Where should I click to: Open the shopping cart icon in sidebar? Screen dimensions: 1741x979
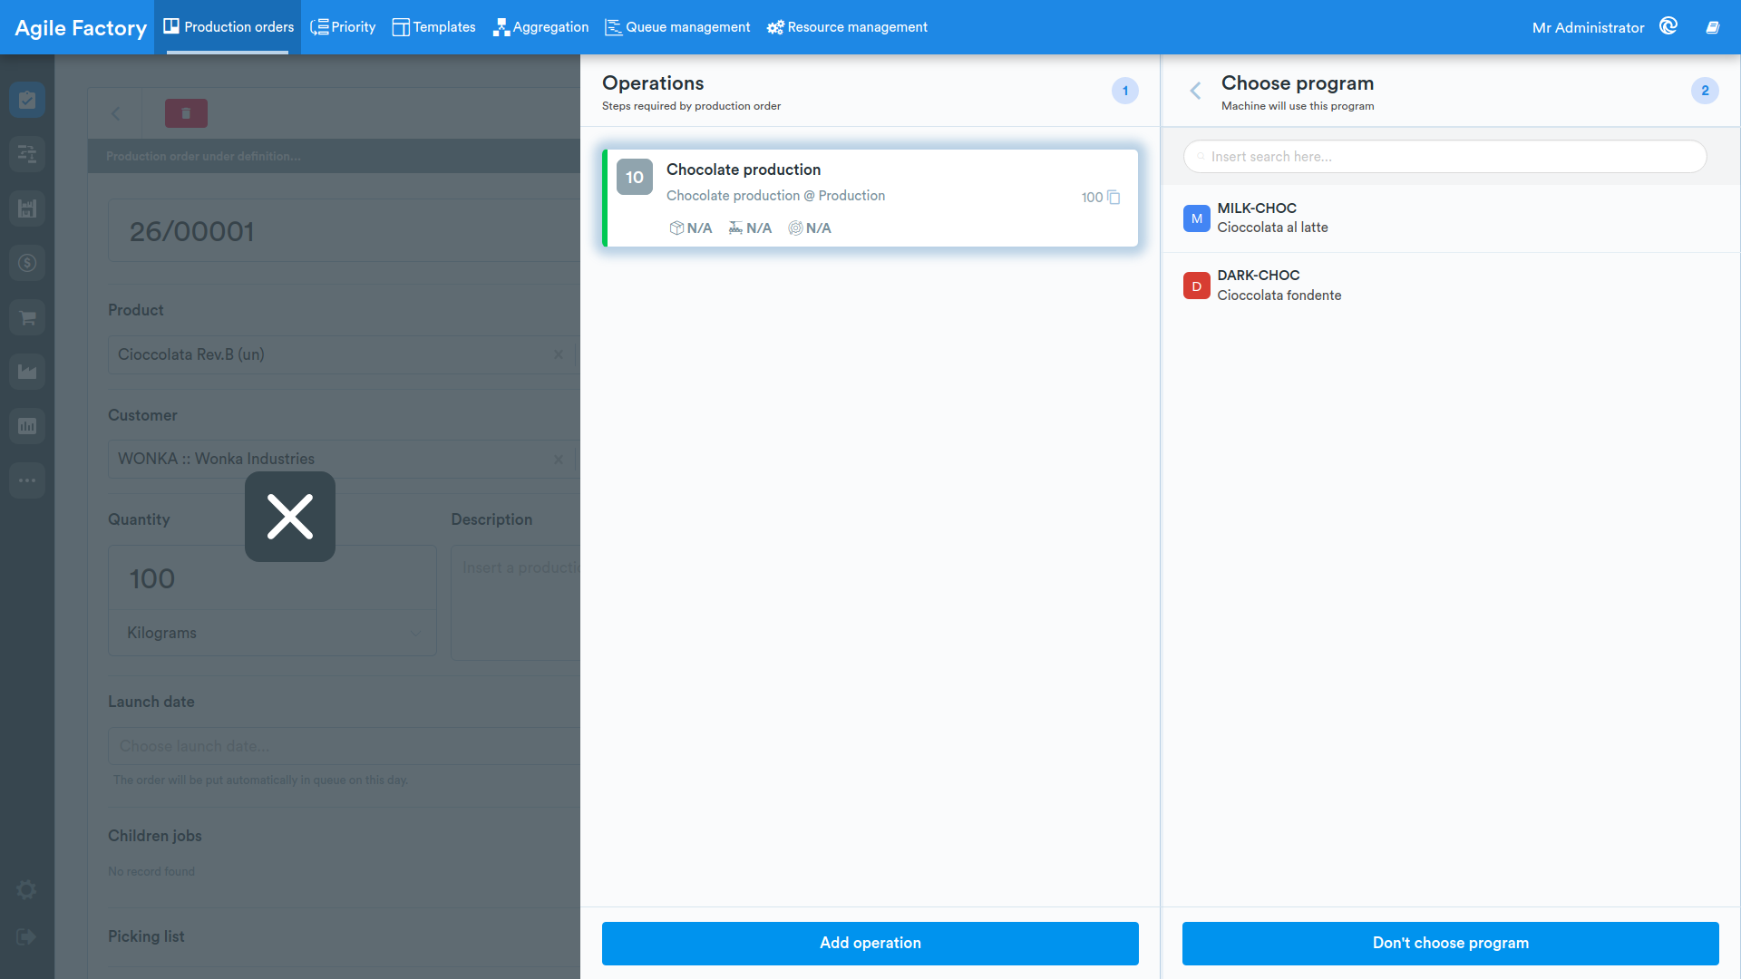pos(27,317)
